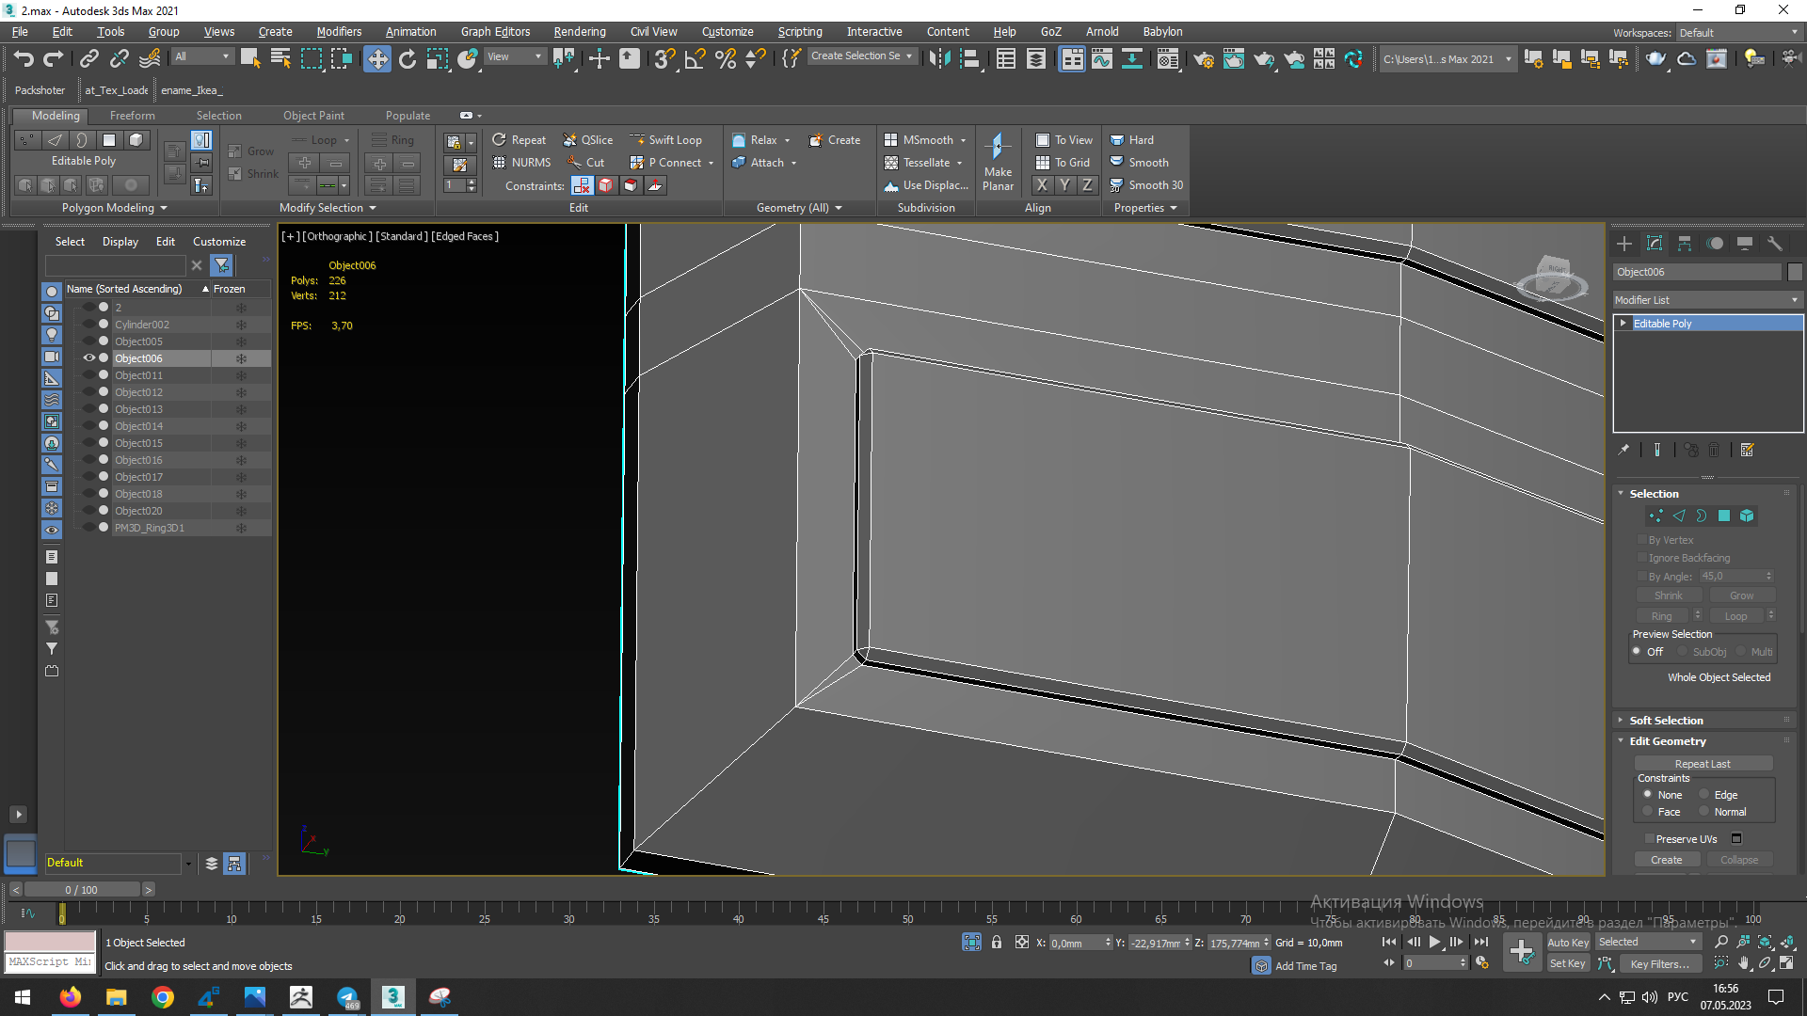Click the Swift Loop tool
Screen dimensions: 1807x1016
pos(666,140)
